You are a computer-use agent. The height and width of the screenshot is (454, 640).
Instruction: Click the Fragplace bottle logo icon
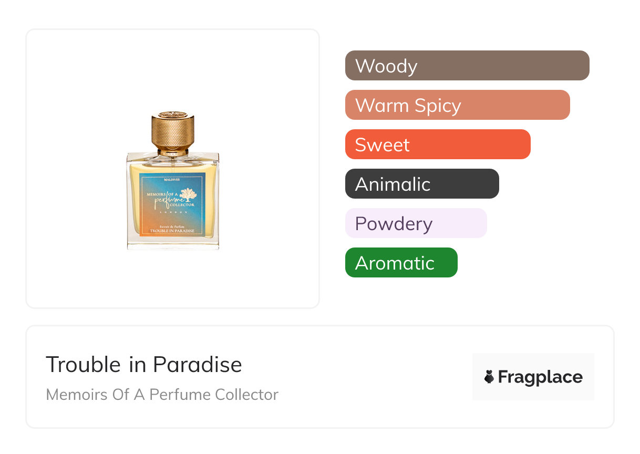coord(489,377)
